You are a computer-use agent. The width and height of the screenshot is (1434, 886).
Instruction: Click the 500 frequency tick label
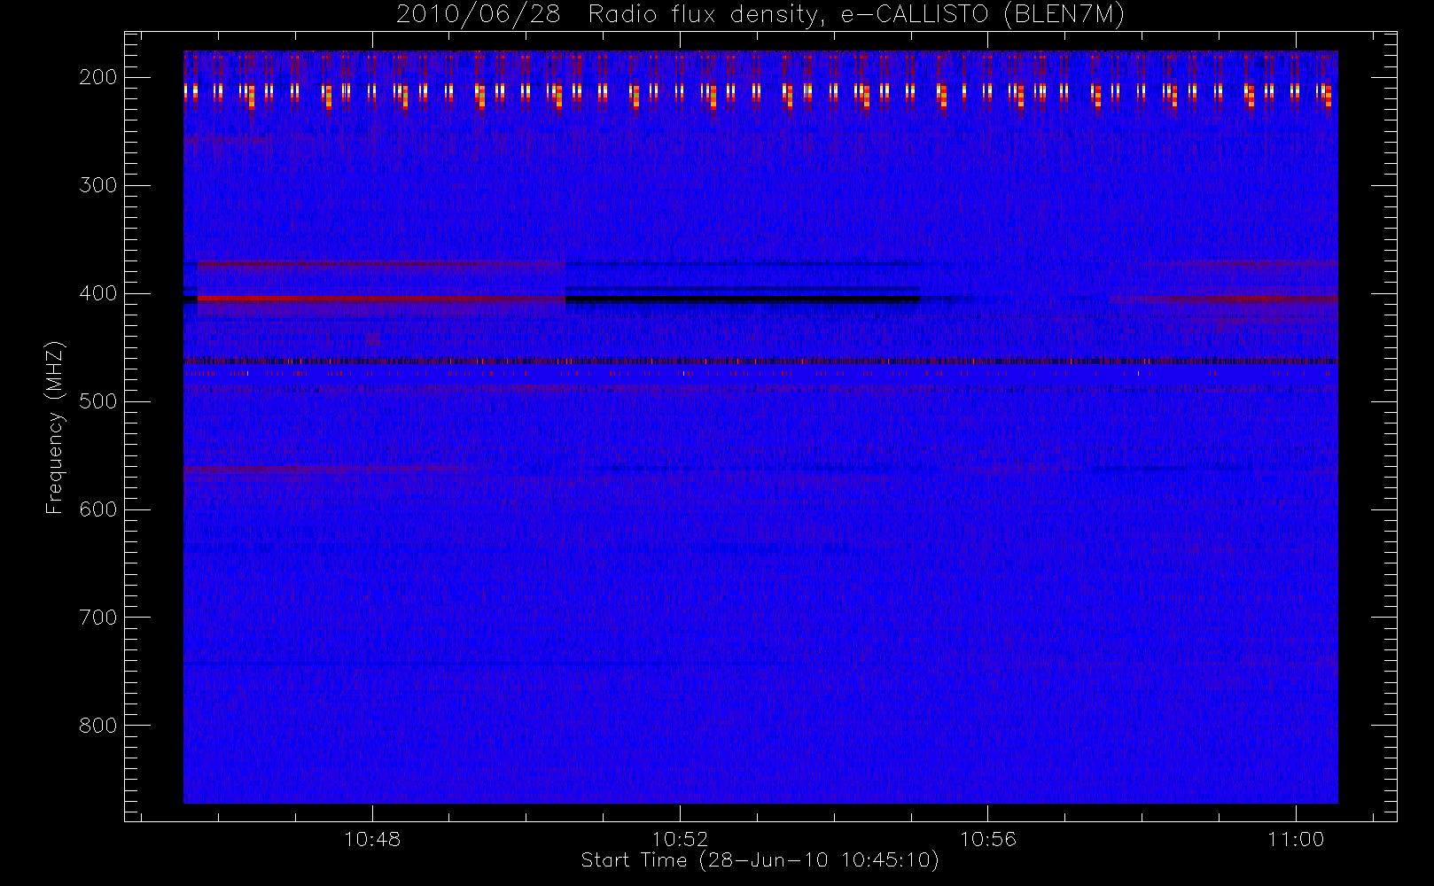(98, 401)
